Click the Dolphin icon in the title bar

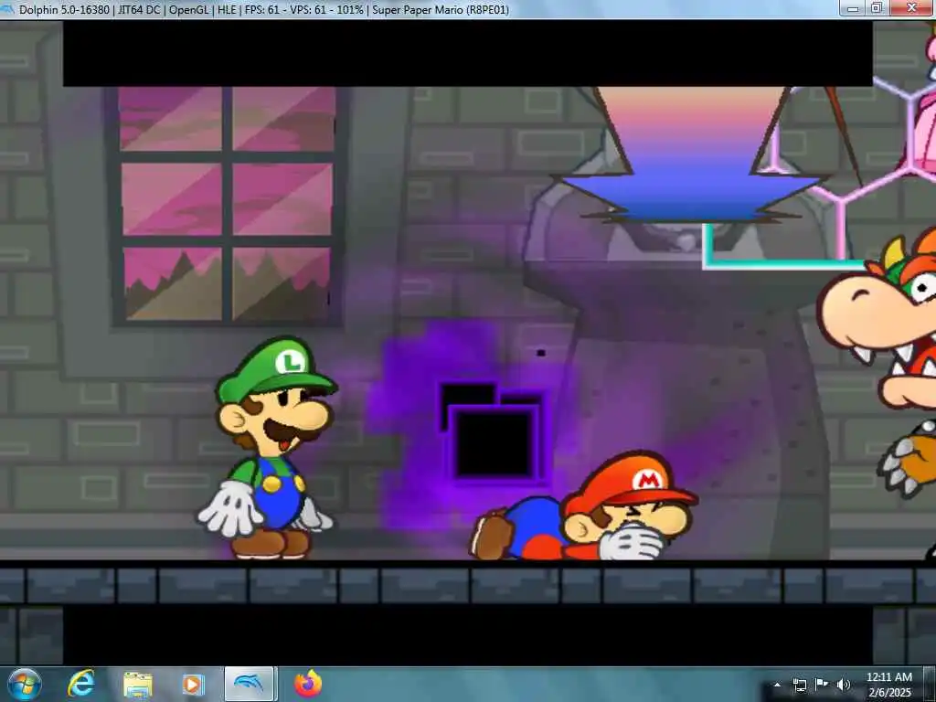point(7,9)
